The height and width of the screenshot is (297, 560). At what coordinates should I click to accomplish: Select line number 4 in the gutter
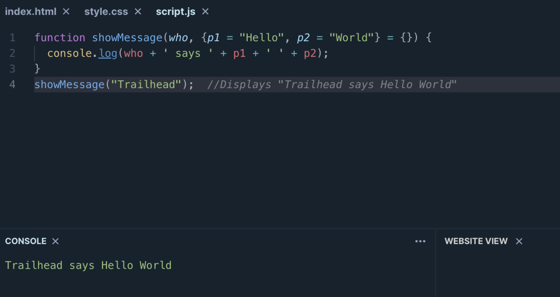click(12, 84)
